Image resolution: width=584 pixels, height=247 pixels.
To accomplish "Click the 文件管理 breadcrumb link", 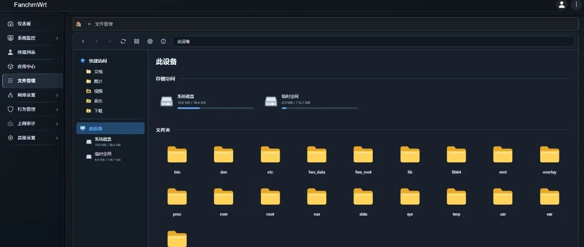I will 104,24.
